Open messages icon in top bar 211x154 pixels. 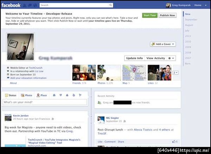point(30,5)
